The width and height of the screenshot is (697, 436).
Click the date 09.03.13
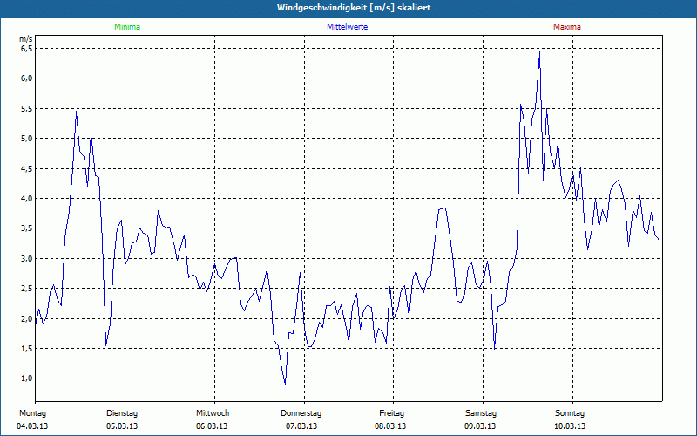click(480, 426)
